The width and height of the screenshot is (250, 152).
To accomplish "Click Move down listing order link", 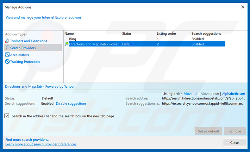I will click(210, 94).
